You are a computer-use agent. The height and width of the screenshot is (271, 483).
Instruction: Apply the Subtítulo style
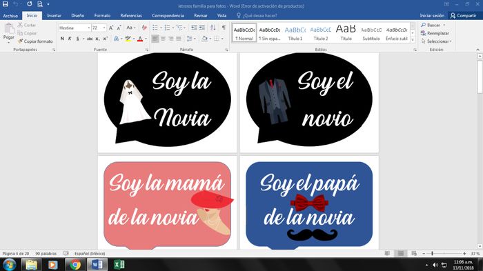coord(371,33)
